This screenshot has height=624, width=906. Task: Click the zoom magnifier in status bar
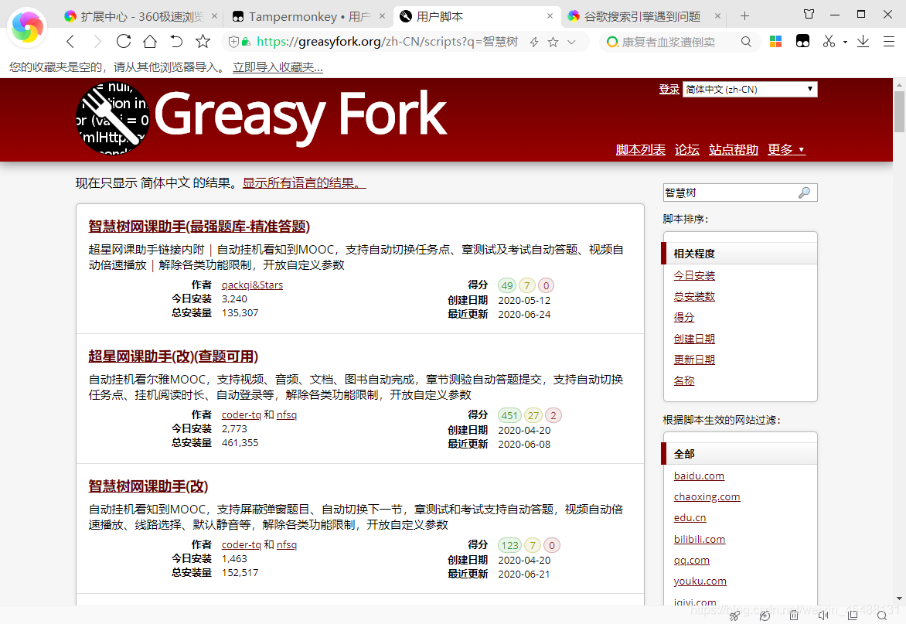point(882,616)
